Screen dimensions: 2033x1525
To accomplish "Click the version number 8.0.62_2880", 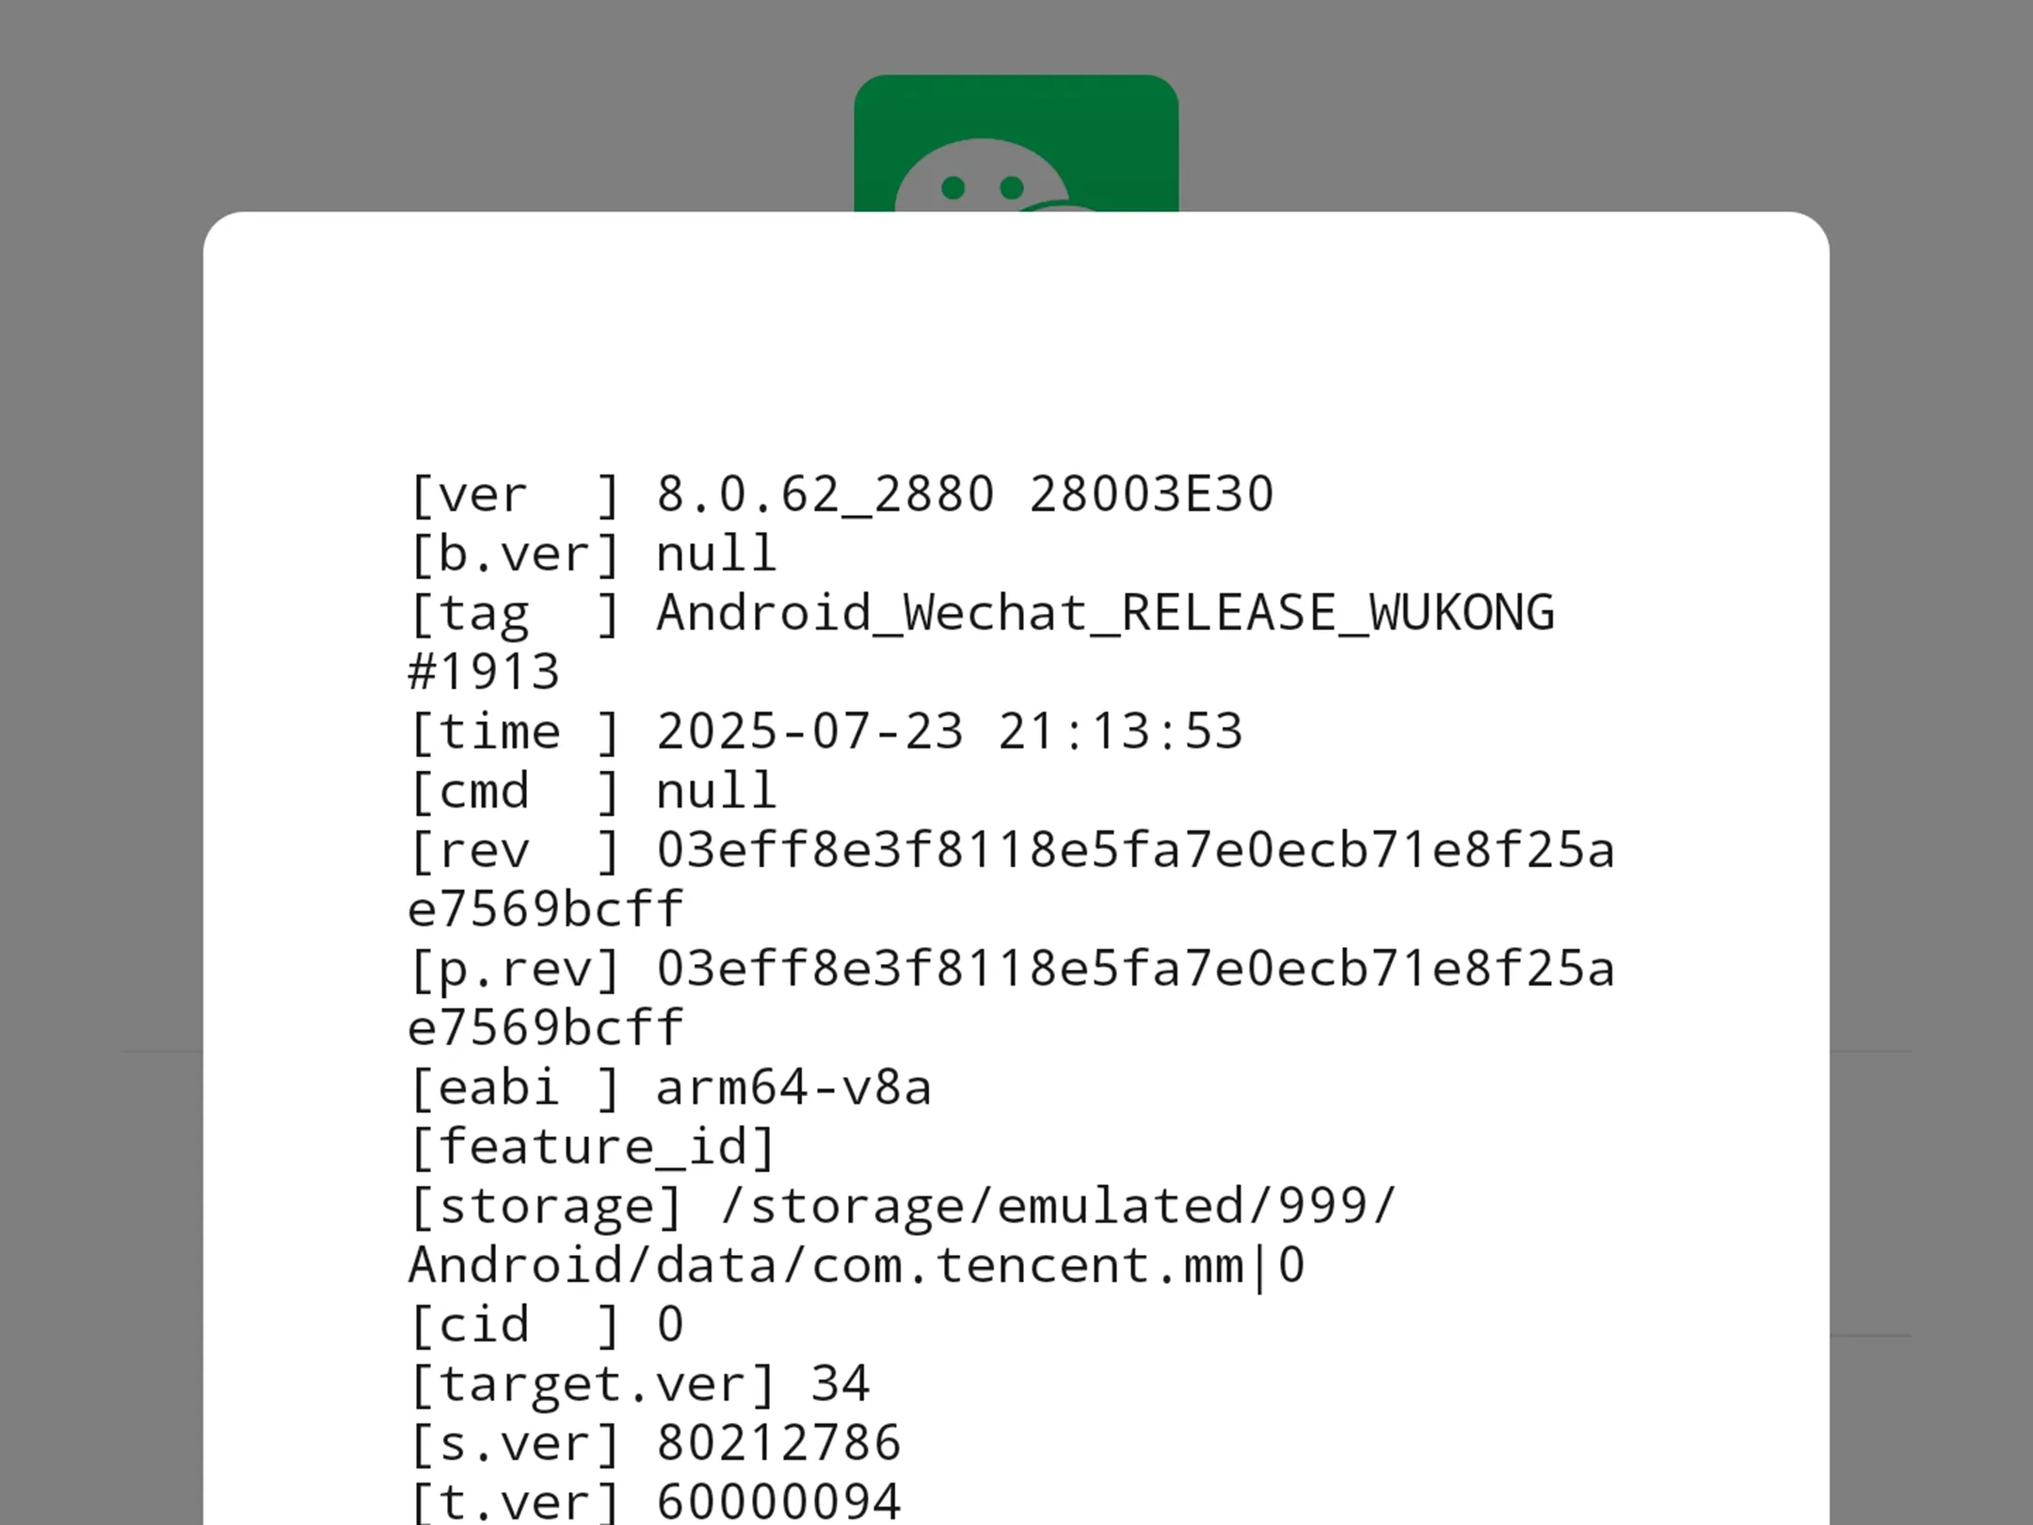I will pos(824,495).
